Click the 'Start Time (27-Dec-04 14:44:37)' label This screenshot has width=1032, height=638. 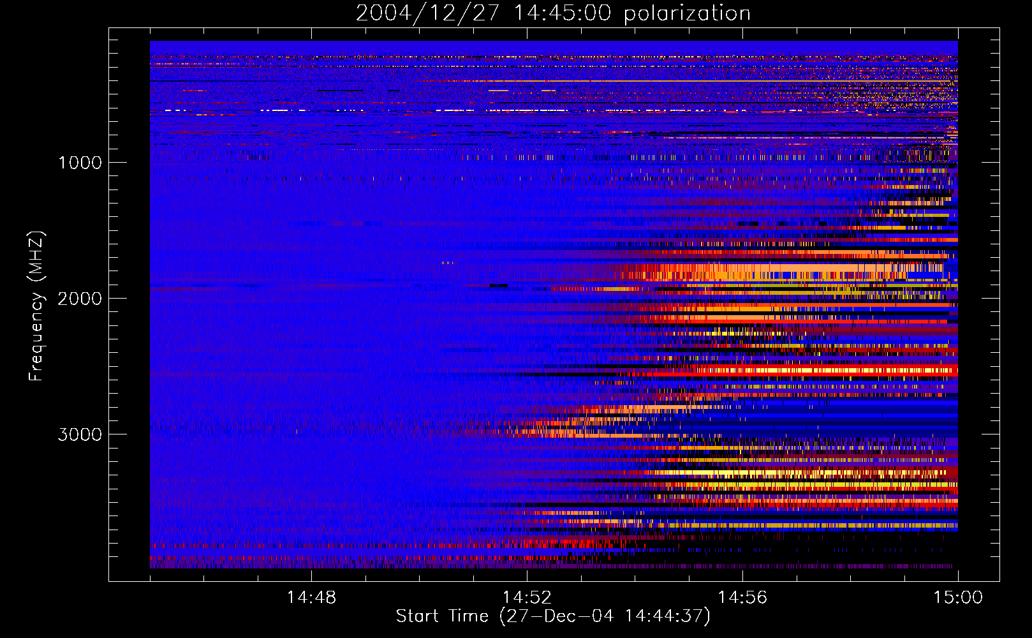(x=553, y=616)
